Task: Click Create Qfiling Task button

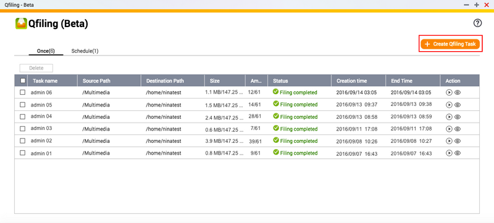Action: tap(451, 44)
